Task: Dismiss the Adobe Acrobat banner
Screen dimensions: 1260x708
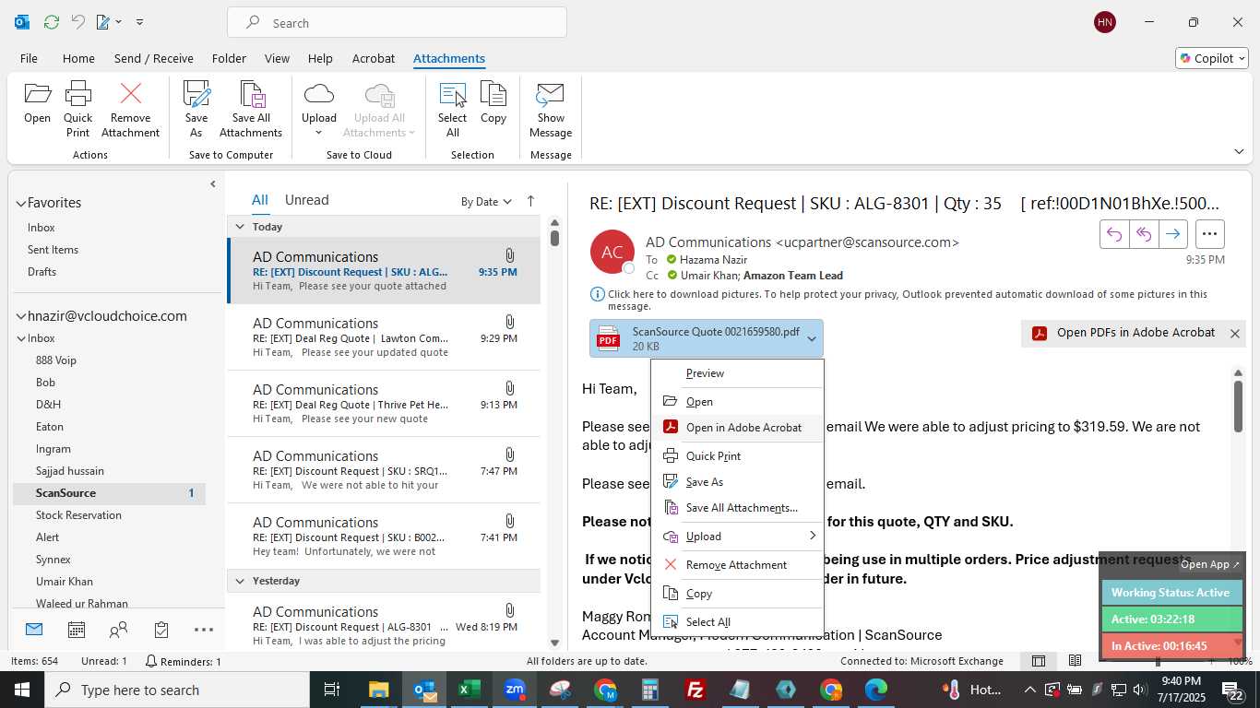Action: tap(1235, 334)
